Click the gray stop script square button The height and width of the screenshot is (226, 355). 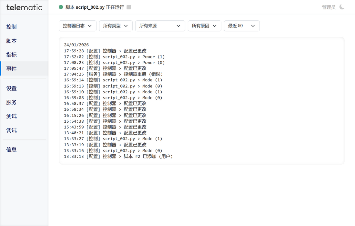(129, 7)
